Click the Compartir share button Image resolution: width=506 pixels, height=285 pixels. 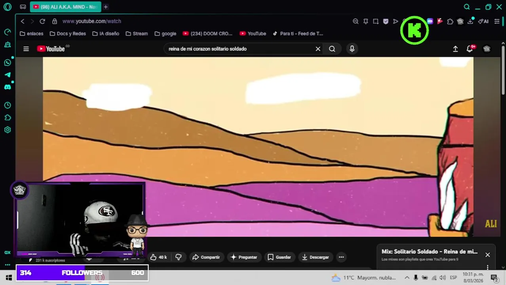tap(206, 257)
